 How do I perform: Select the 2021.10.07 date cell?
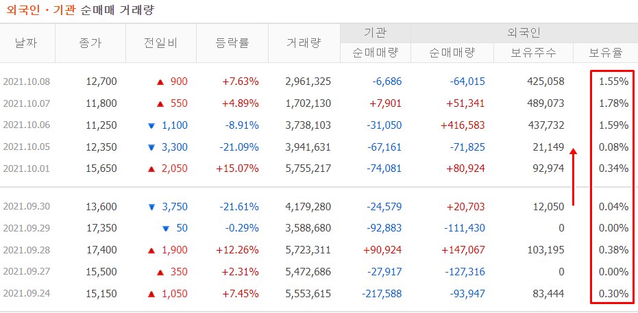[x=27, y=103]
